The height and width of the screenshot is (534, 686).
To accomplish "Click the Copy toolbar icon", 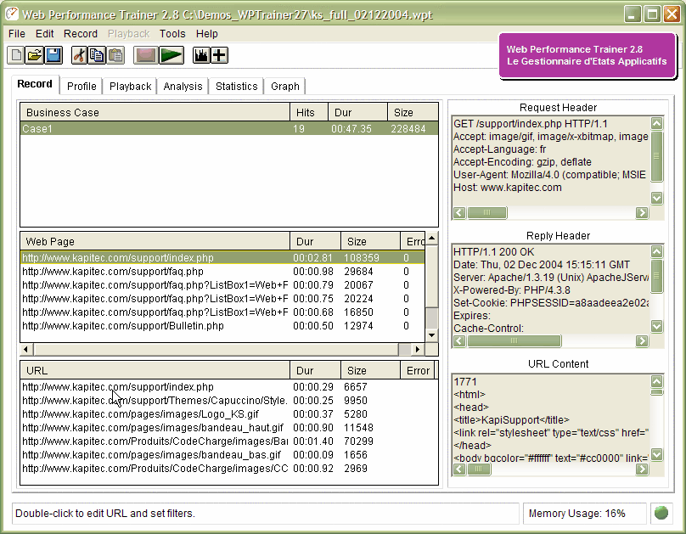I will (97, 55).
